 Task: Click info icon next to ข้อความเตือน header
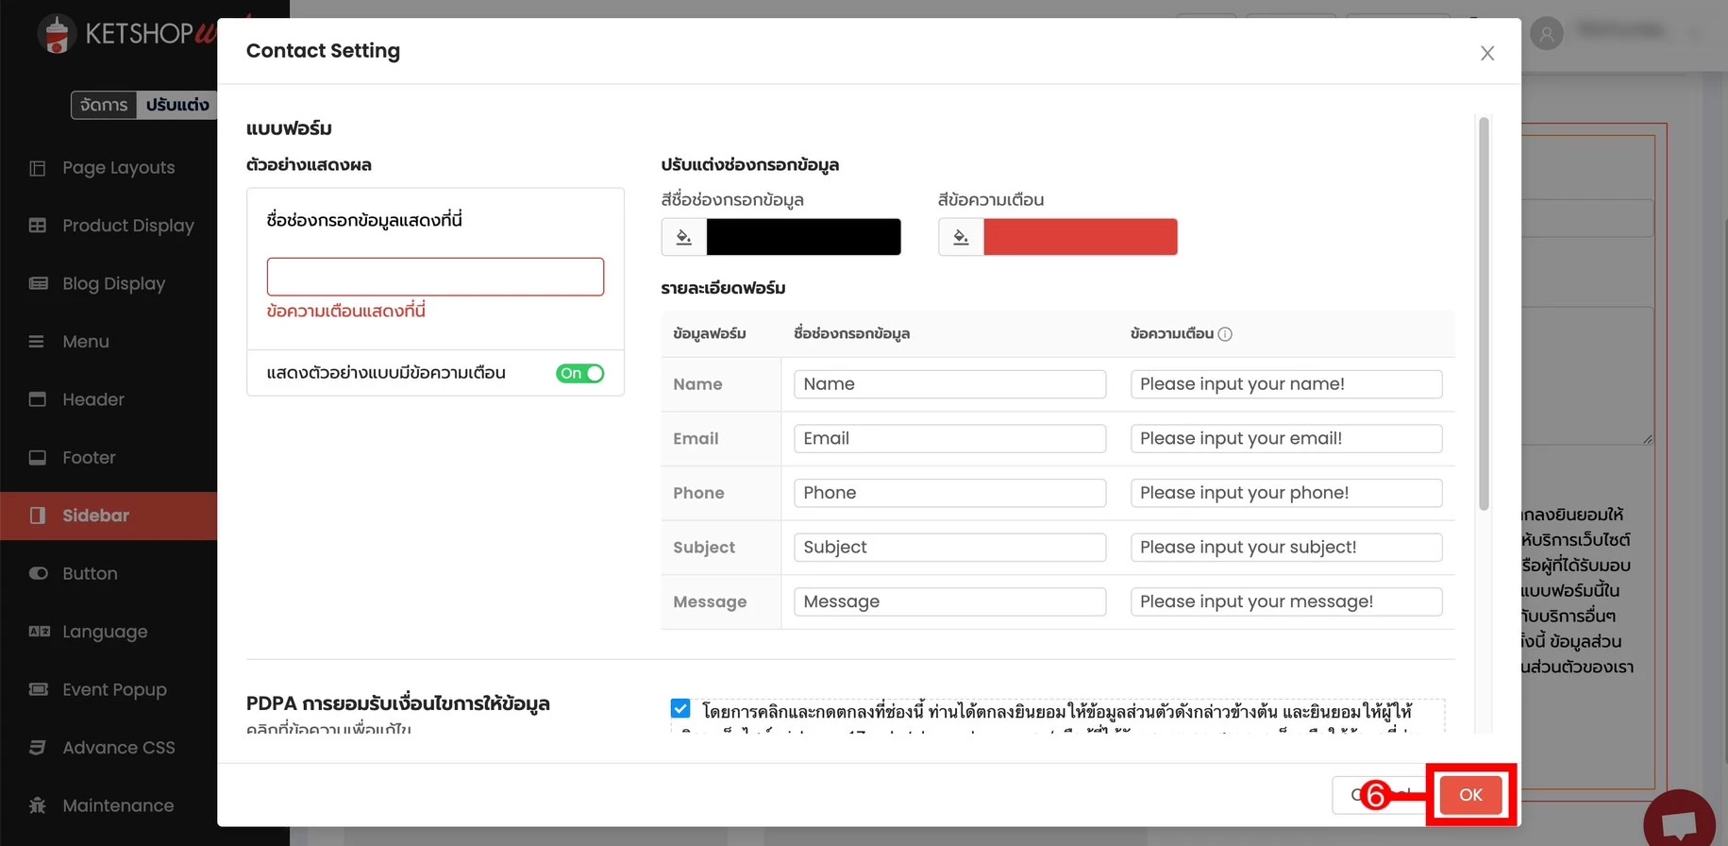point(1225,334)
